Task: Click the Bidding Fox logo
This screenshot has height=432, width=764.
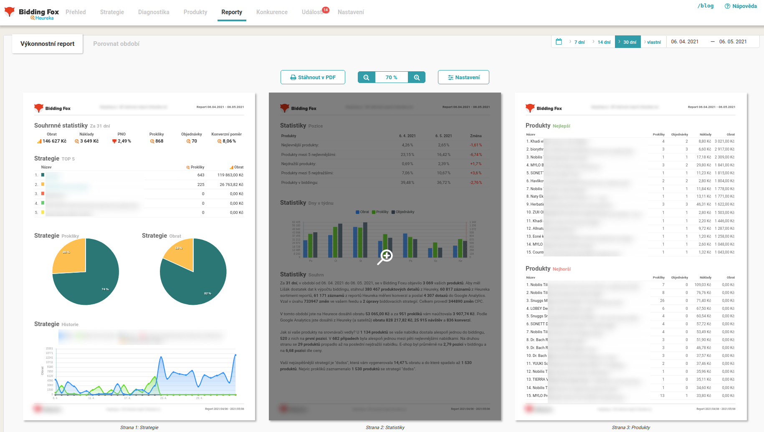Action: tap(32, 13)
